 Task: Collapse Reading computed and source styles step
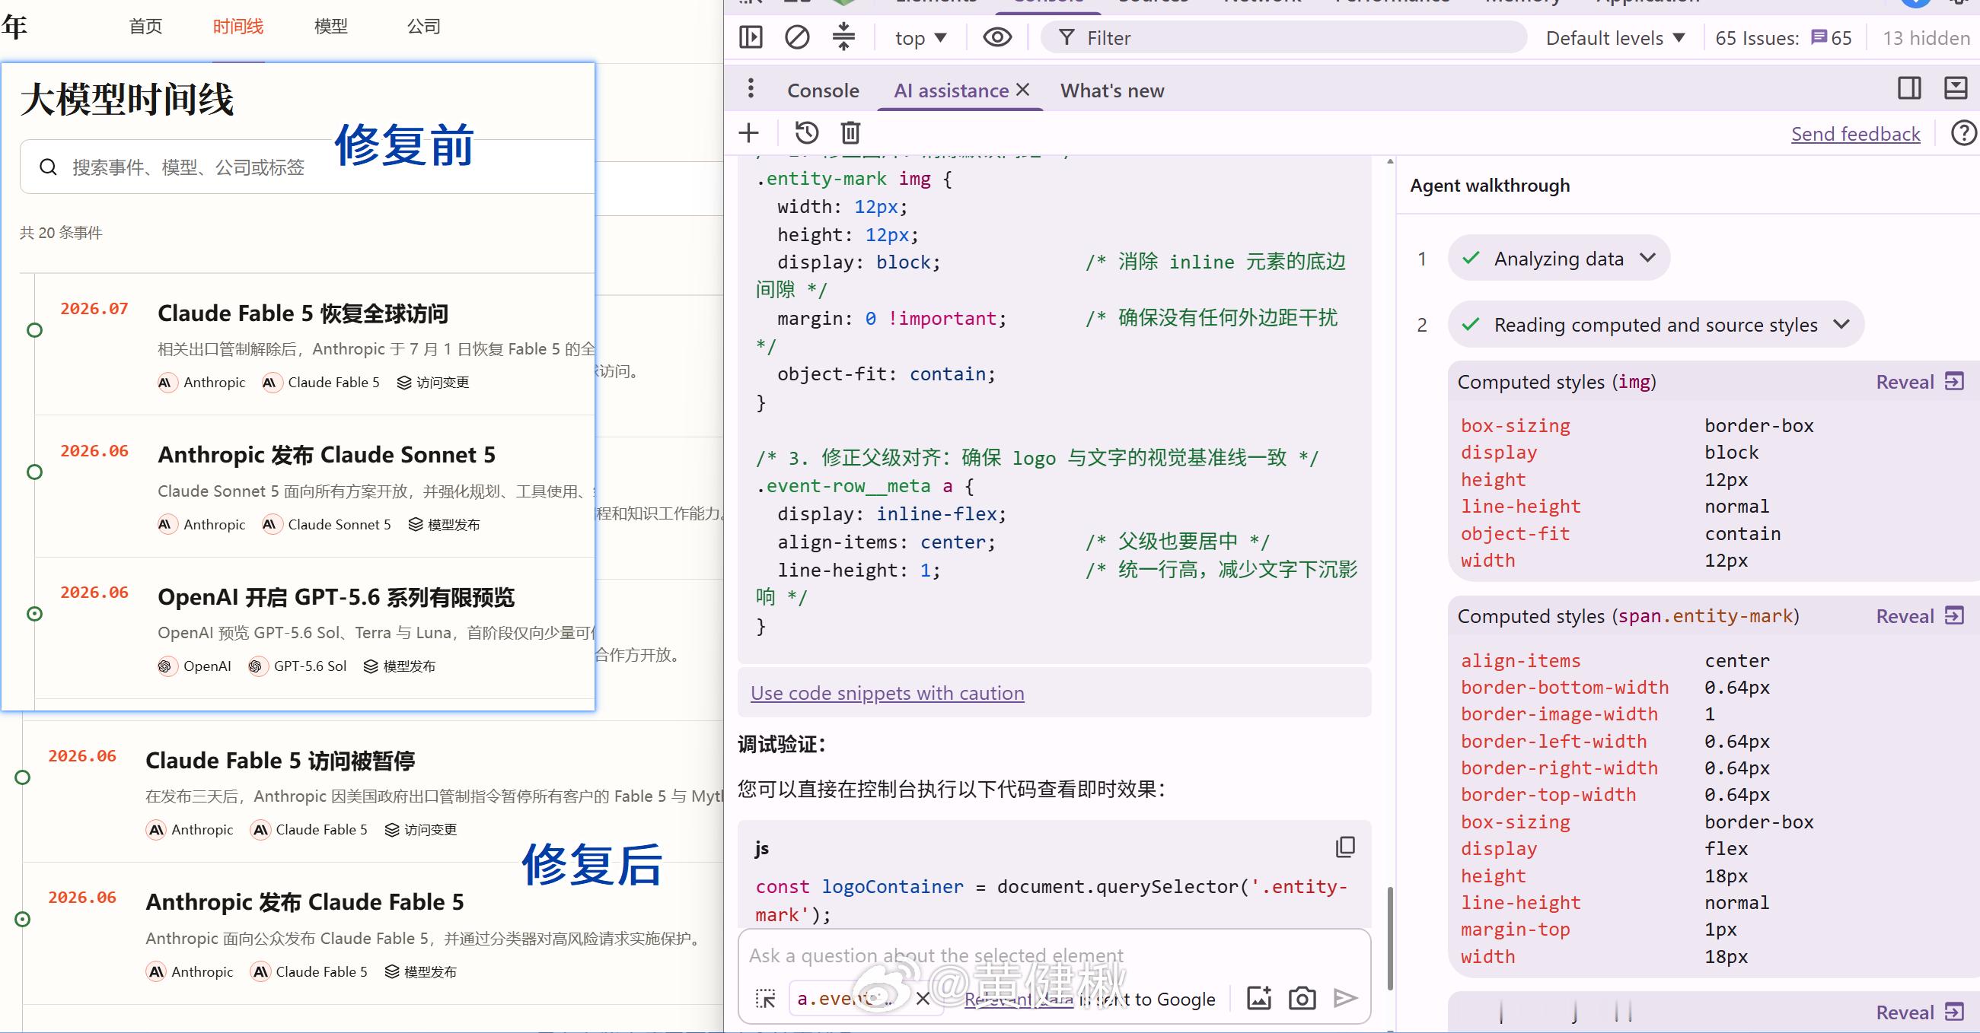coord(1656,324)
